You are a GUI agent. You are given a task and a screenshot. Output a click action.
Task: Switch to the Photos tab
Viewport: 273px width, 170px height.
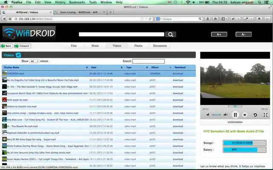138,46
